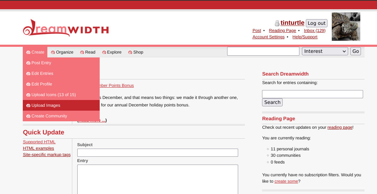Choose Post Entry from Create menu
Screen dimensions: 377x194
[x=61, y=63]
